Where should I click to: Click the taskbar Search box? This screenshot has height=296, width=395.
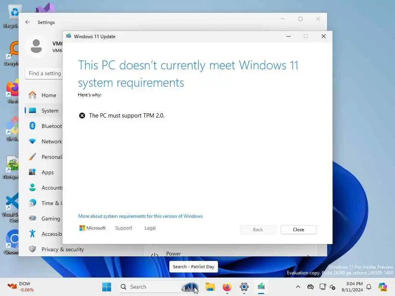click(x=159, y=287)
